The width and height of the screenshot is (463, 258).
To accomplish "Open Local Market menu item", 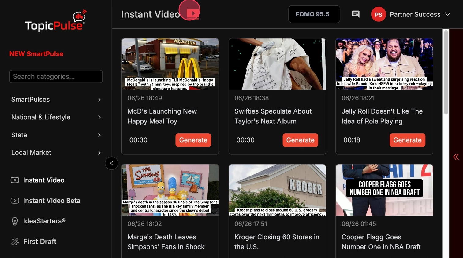I will (56, 153).
